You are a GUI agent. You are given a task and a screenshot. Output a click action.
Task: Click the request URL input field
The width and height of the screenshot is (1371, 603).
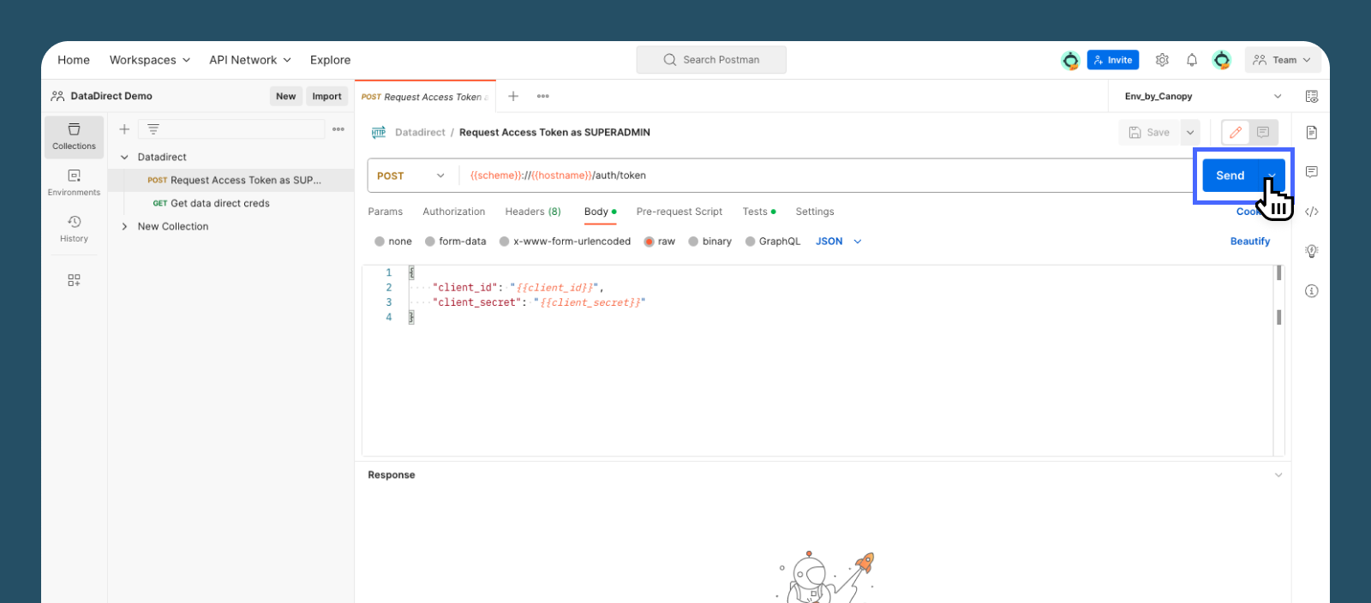[x=826, y=176]
